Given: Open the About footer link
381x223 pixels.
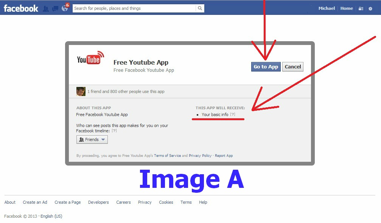Looking at the screenshot, I should point(10,202).
